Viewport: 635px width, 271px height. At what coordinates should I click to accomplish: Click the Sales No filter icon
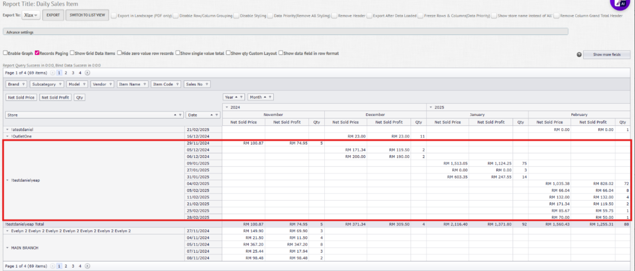207,84
